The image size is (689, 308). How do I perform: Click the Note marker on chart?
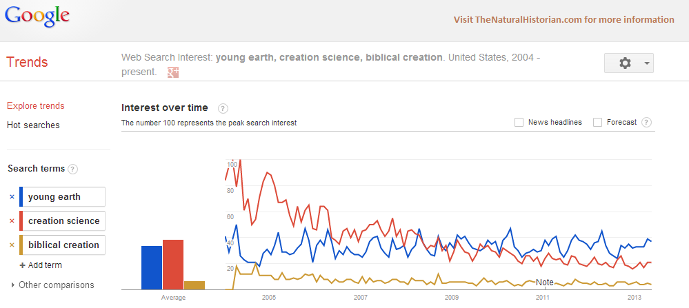(x=544, y=283)
